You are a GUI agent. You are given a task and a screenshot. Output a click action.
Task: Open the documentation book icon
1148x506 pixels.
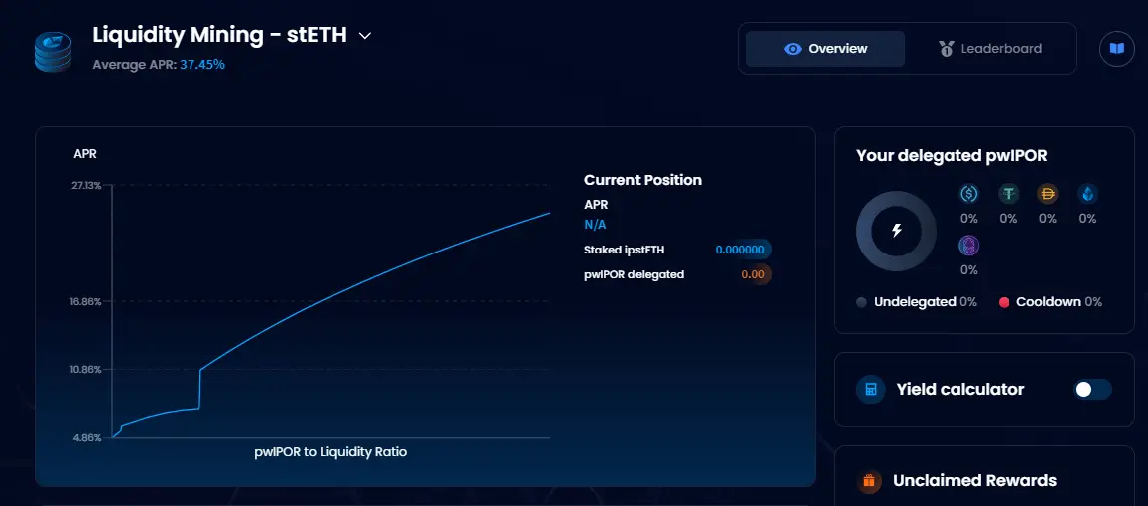pos(1116,48)
